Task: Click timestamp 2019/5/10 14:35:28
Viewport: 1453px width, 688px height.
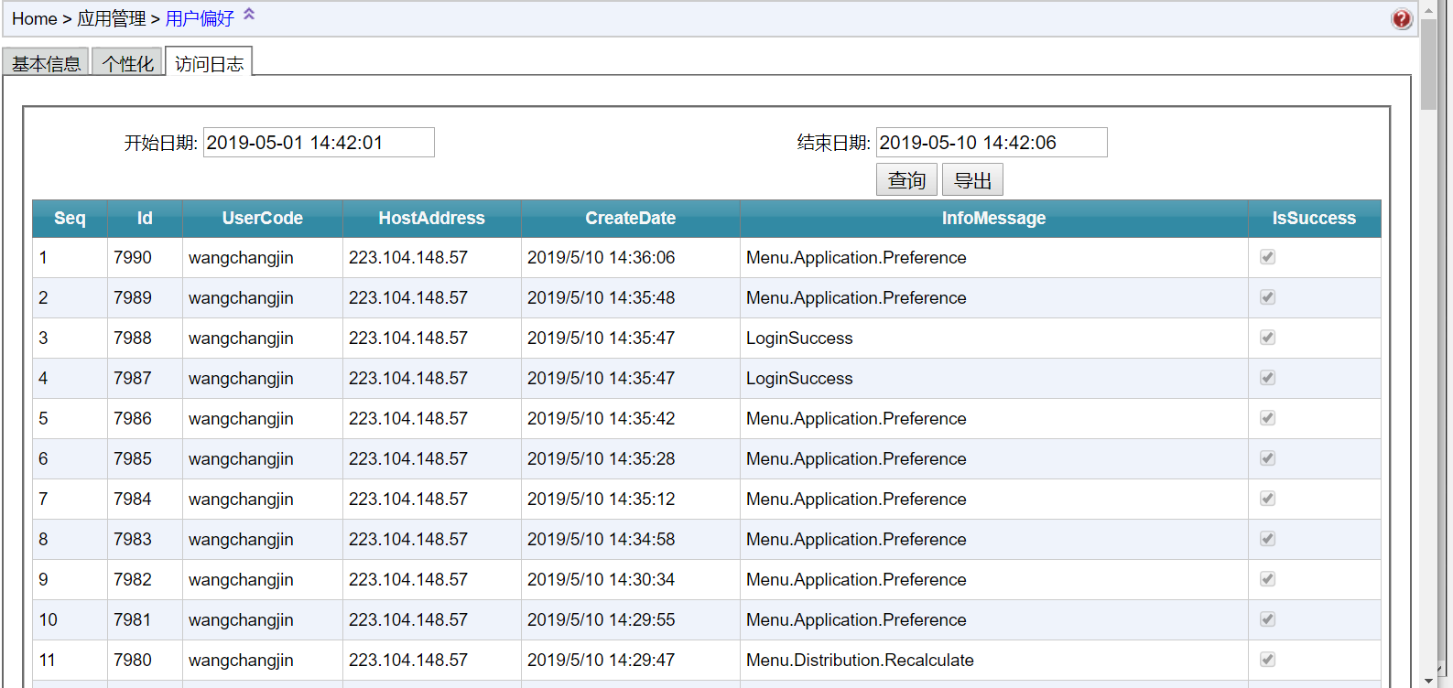Action: [601, 459]
